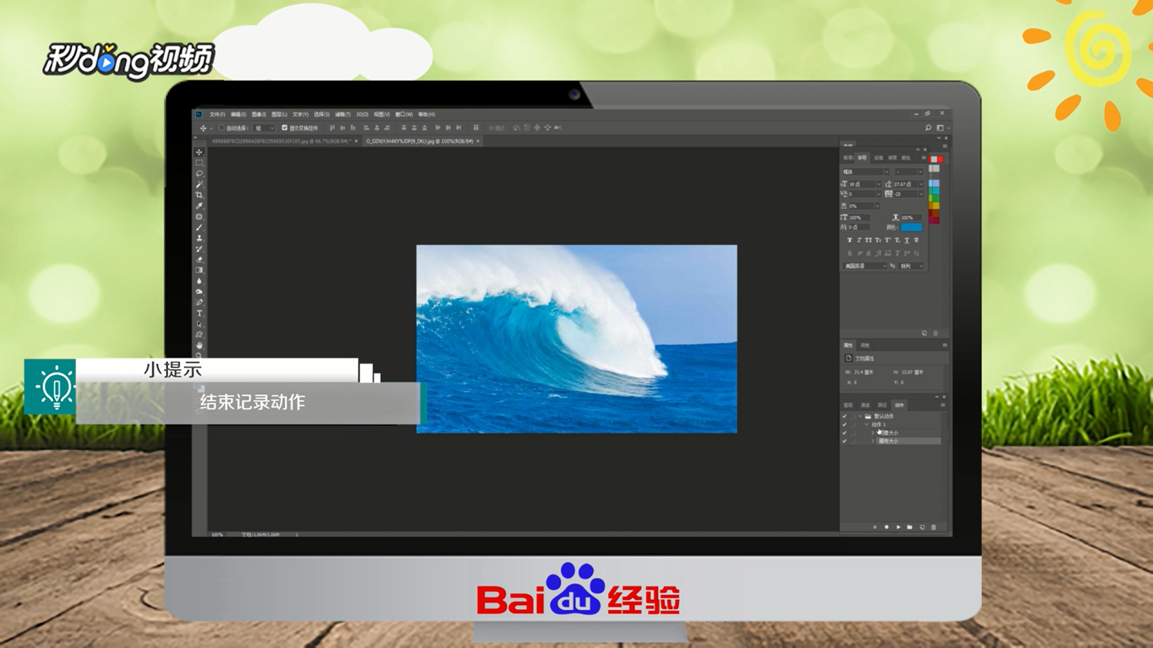The height and width of the screenshot is (648, 1153).
Task: Select the Crop tool
Action: [199, 195]
